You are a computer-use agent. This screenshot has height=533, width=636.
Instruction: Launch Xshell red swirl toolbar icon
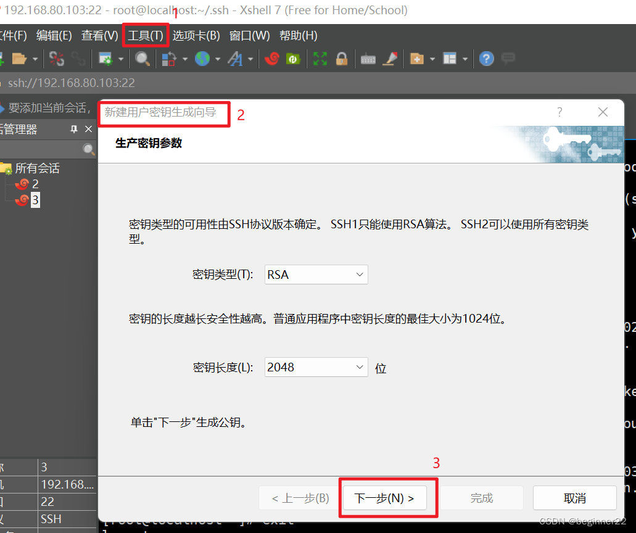pos(272,59)
